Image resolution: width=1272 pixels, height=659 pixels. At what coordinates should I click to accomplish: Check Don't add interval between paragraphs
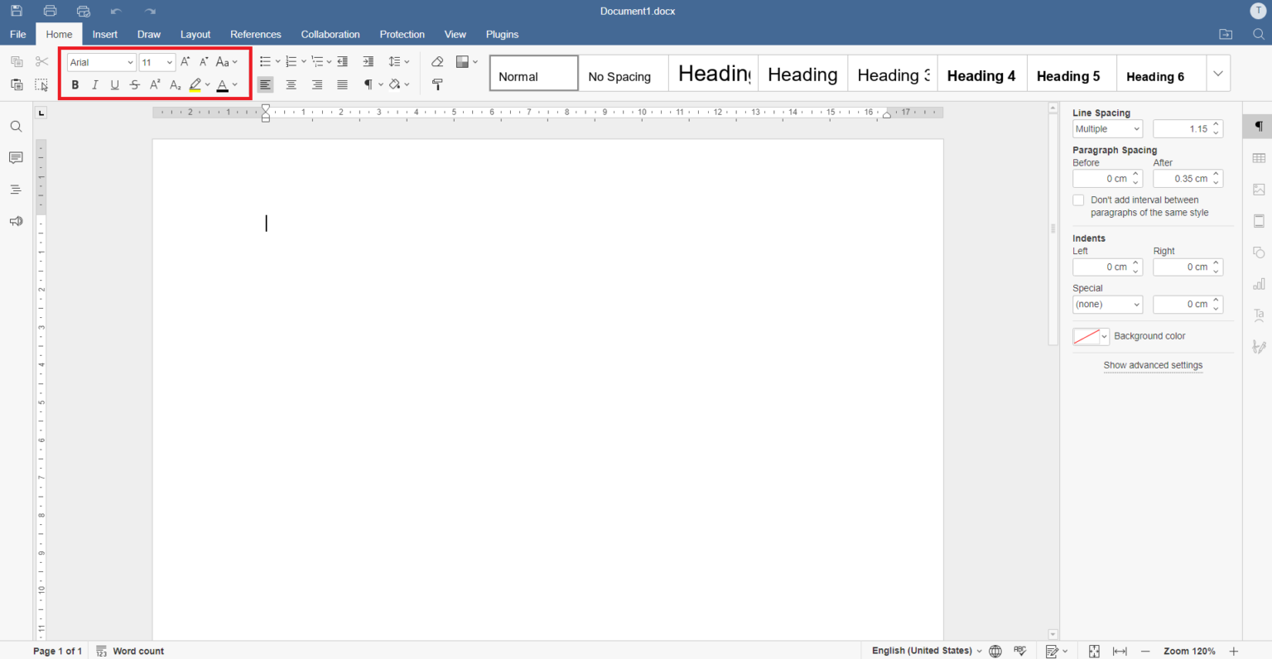click(x=1078, y=200)
